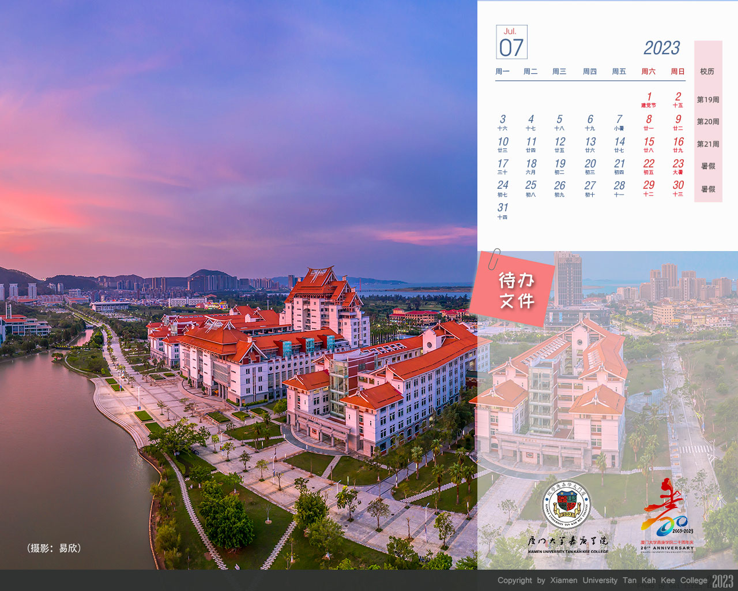The height and width of the screenshot is (591, 738).
Task: Click the 第21周 week label
Action: pos(708,144)
